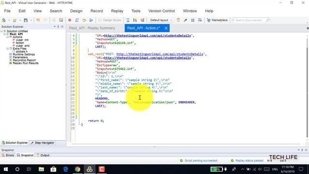Click Script parsing succeeded in status bar
Screen dimensions: 309x174
coord(198,160)
